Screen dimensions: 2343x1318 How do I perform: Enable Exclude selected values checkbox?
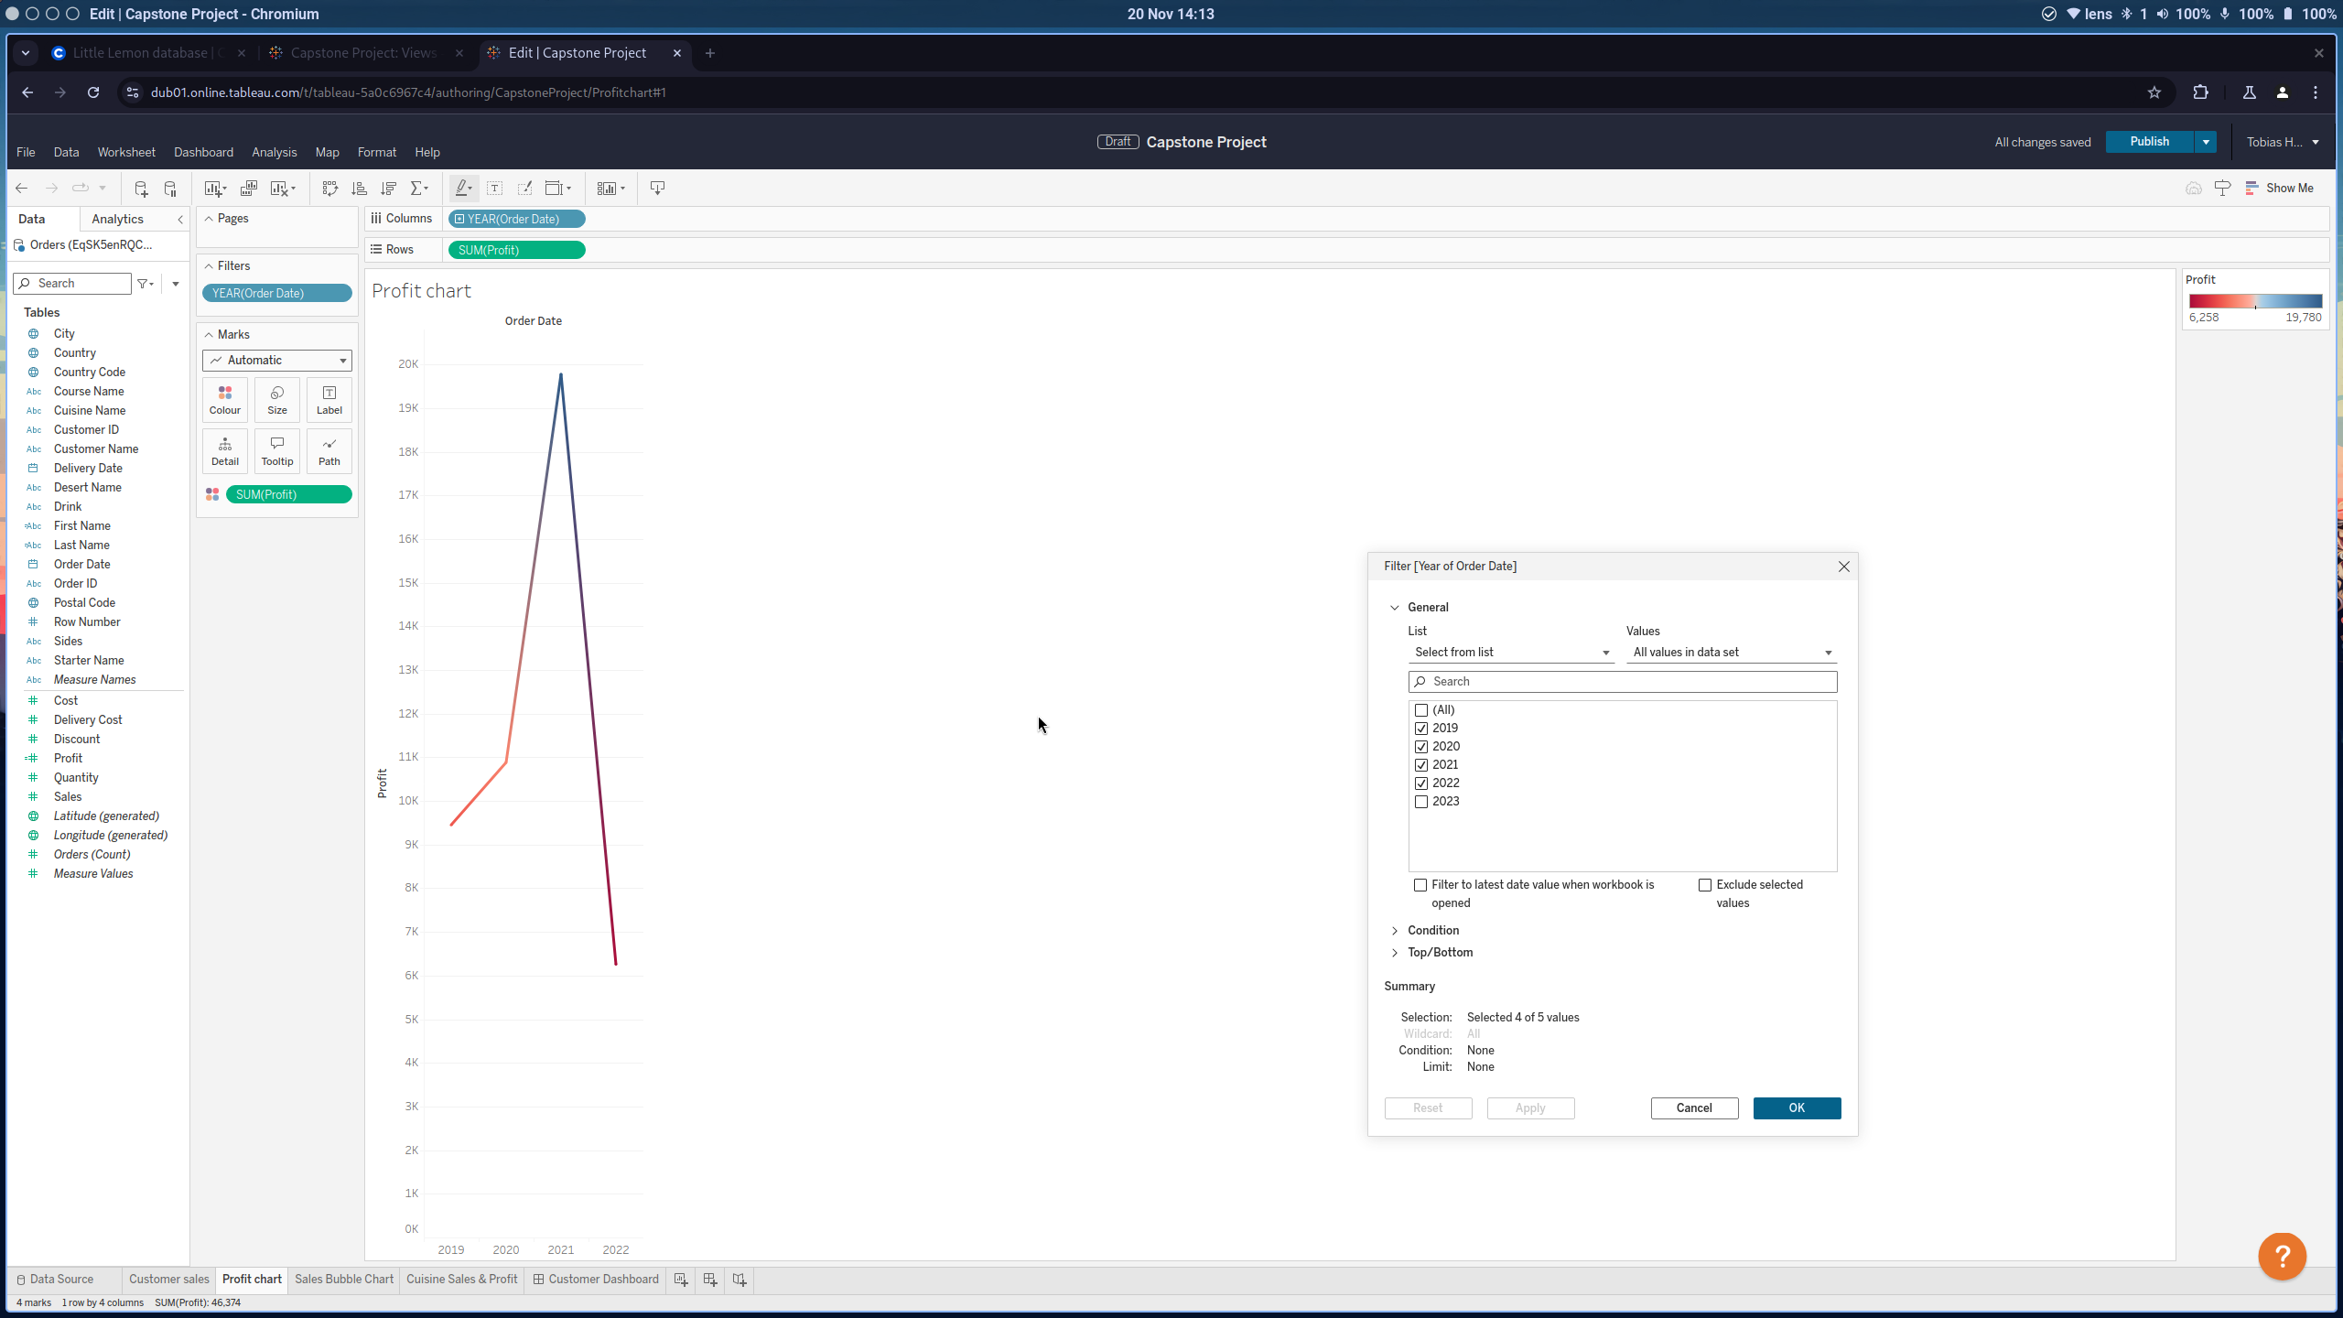click(1705, 885)
